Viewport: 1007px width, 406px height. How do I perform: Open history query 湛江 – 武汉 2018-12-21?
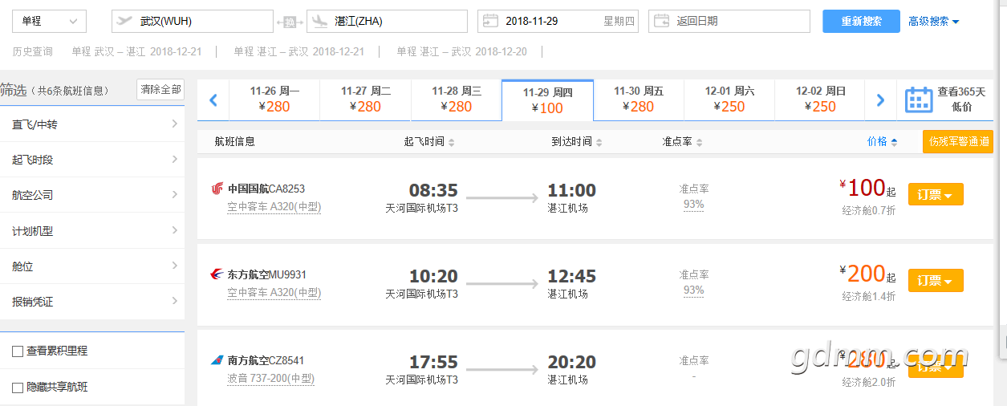coord(298,51)
